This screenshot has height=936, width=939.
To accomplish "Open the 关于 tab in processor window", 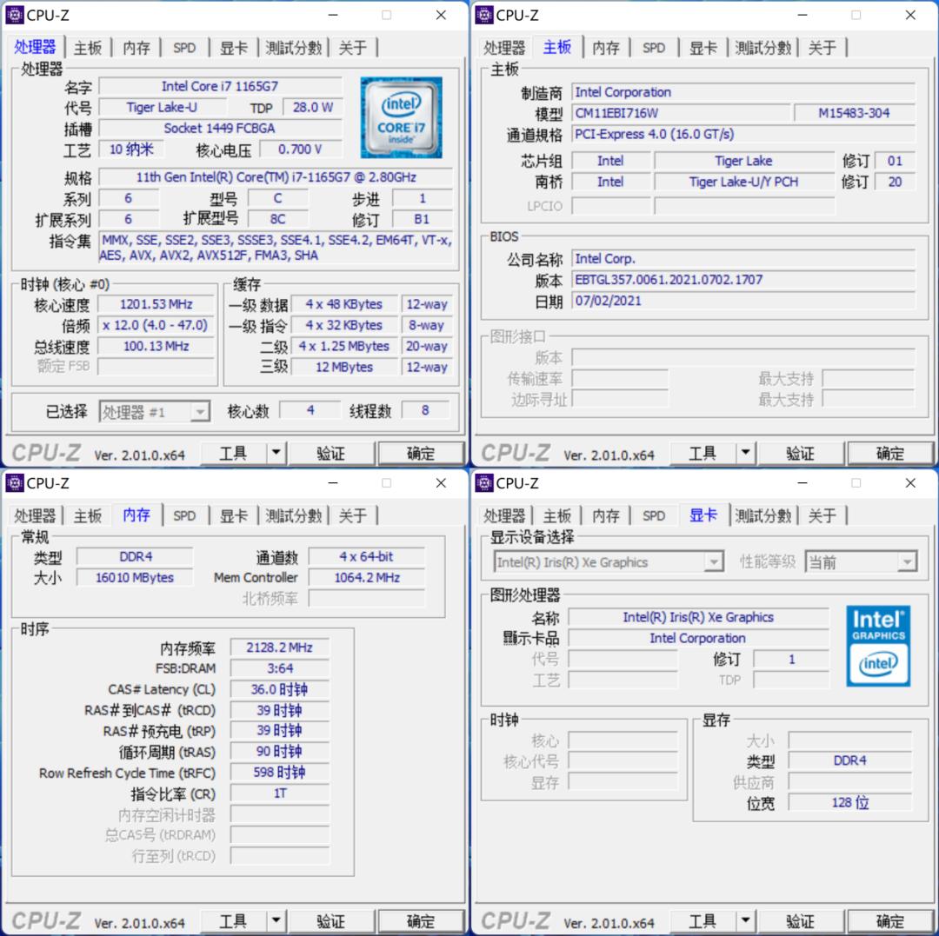I will coord(353,48).
